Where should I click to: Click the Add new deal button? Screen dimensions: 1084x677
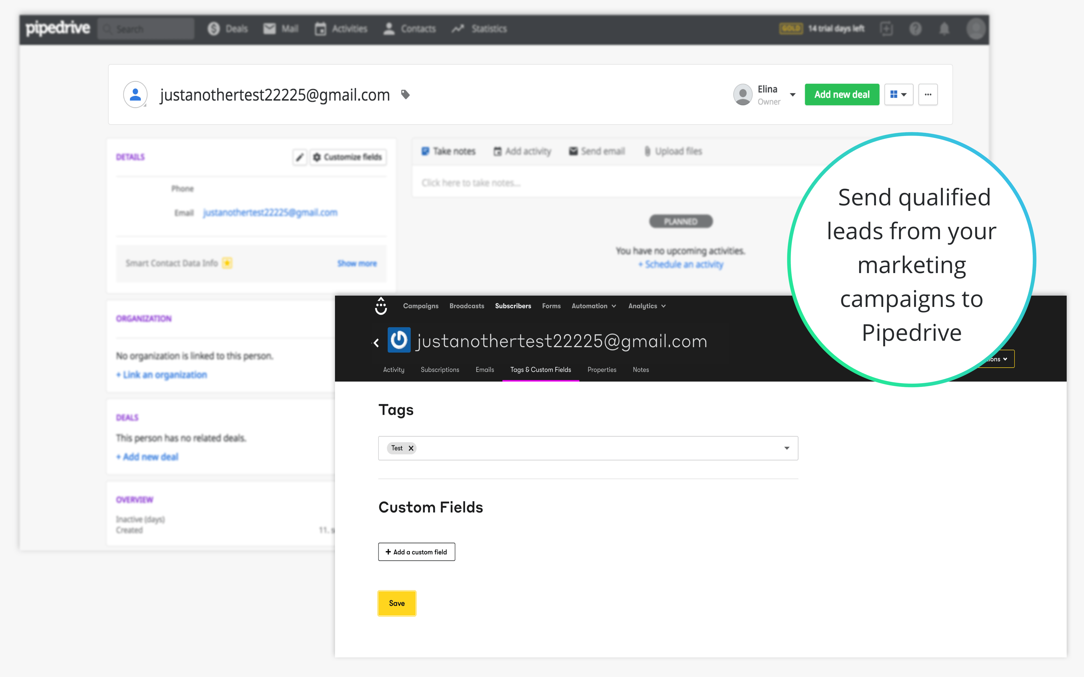click(842, 94)
